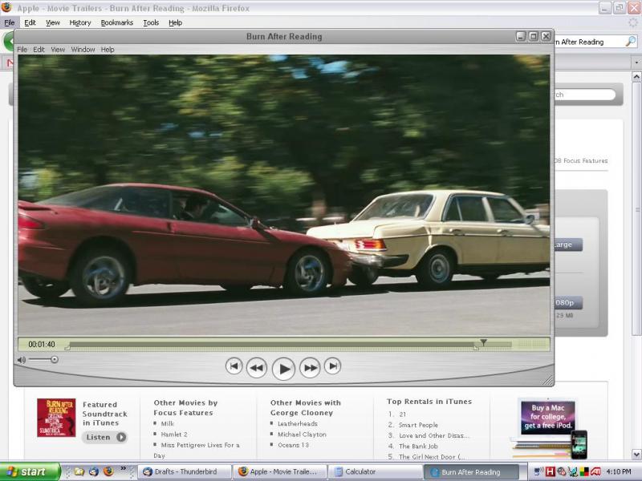
Task: Skip to the end of the trailer
Action: point(332,366)
